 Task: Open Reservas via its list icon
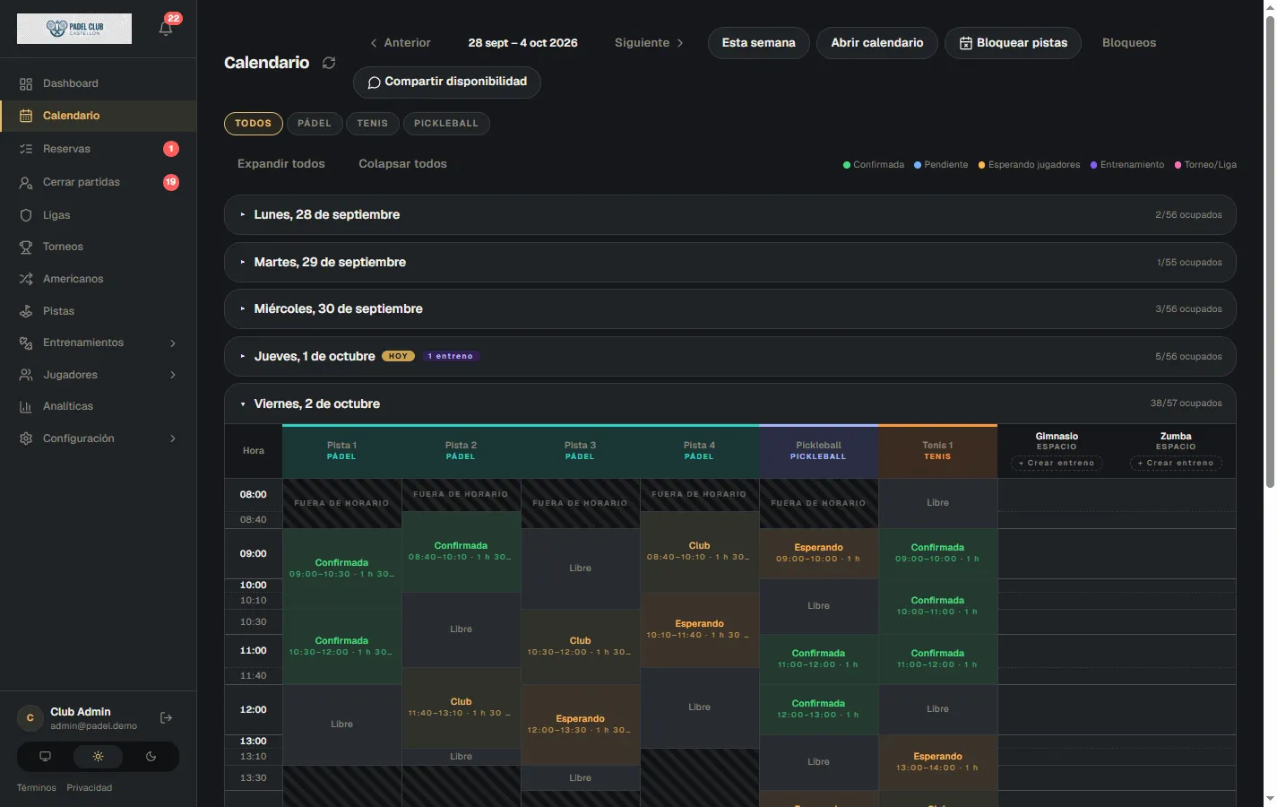point(26,149)
